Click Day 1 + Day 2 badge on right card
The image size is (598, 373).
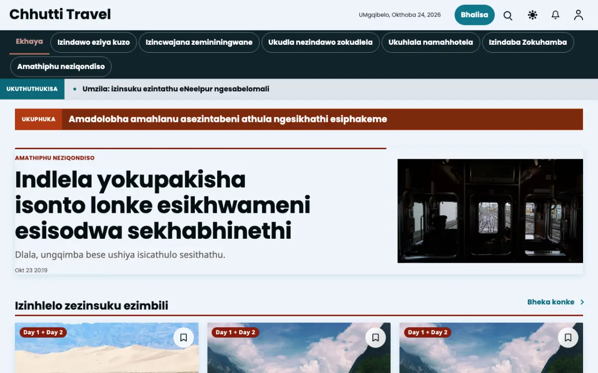coord(428,332)
